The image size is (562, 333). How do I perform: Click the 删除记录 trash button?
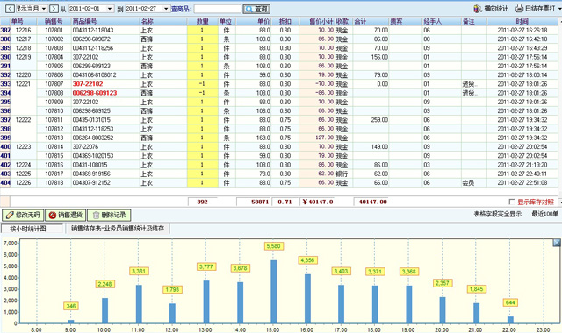coord(109,215)
